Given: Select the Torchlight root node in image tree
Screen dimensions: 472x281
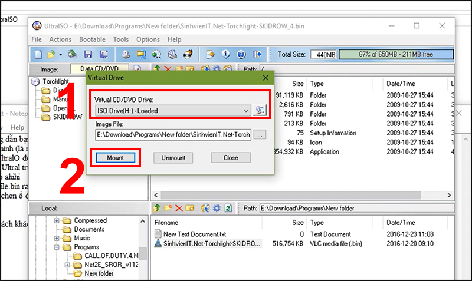Looking at the screenshot, I should point(55,81).
